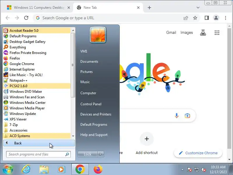Click Chrome's forward navigation arrow
Screen dimensions: 233x175
coord(17,18)
